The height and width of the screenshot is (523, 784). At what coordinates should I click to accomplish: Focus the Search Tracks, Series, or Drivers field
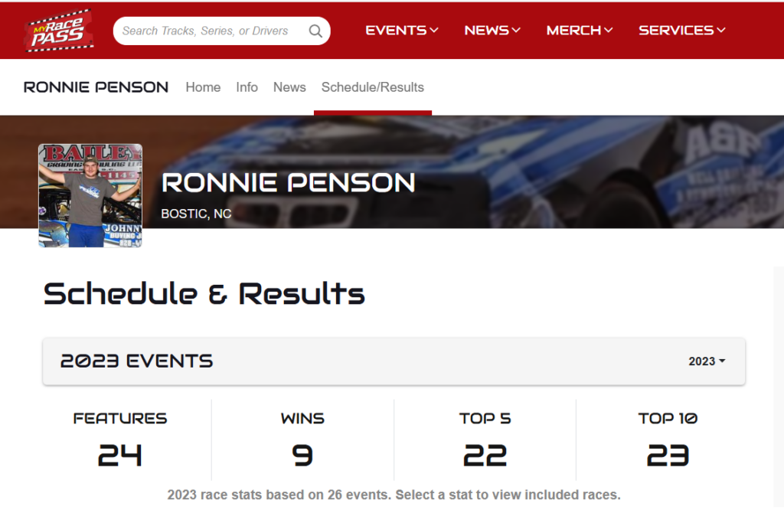(x=205, y=31)
